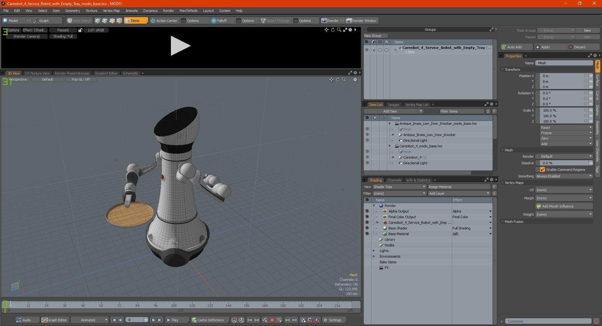Open the Smoothing Always Enabled dropdown
The width and height of the screenshot is (602, 326).
click(564, 176)
